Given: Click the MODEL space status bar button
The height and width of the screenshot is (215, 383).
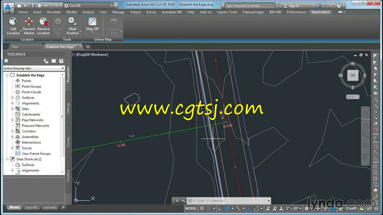Looking at the screenshot, I should (191, 208).
